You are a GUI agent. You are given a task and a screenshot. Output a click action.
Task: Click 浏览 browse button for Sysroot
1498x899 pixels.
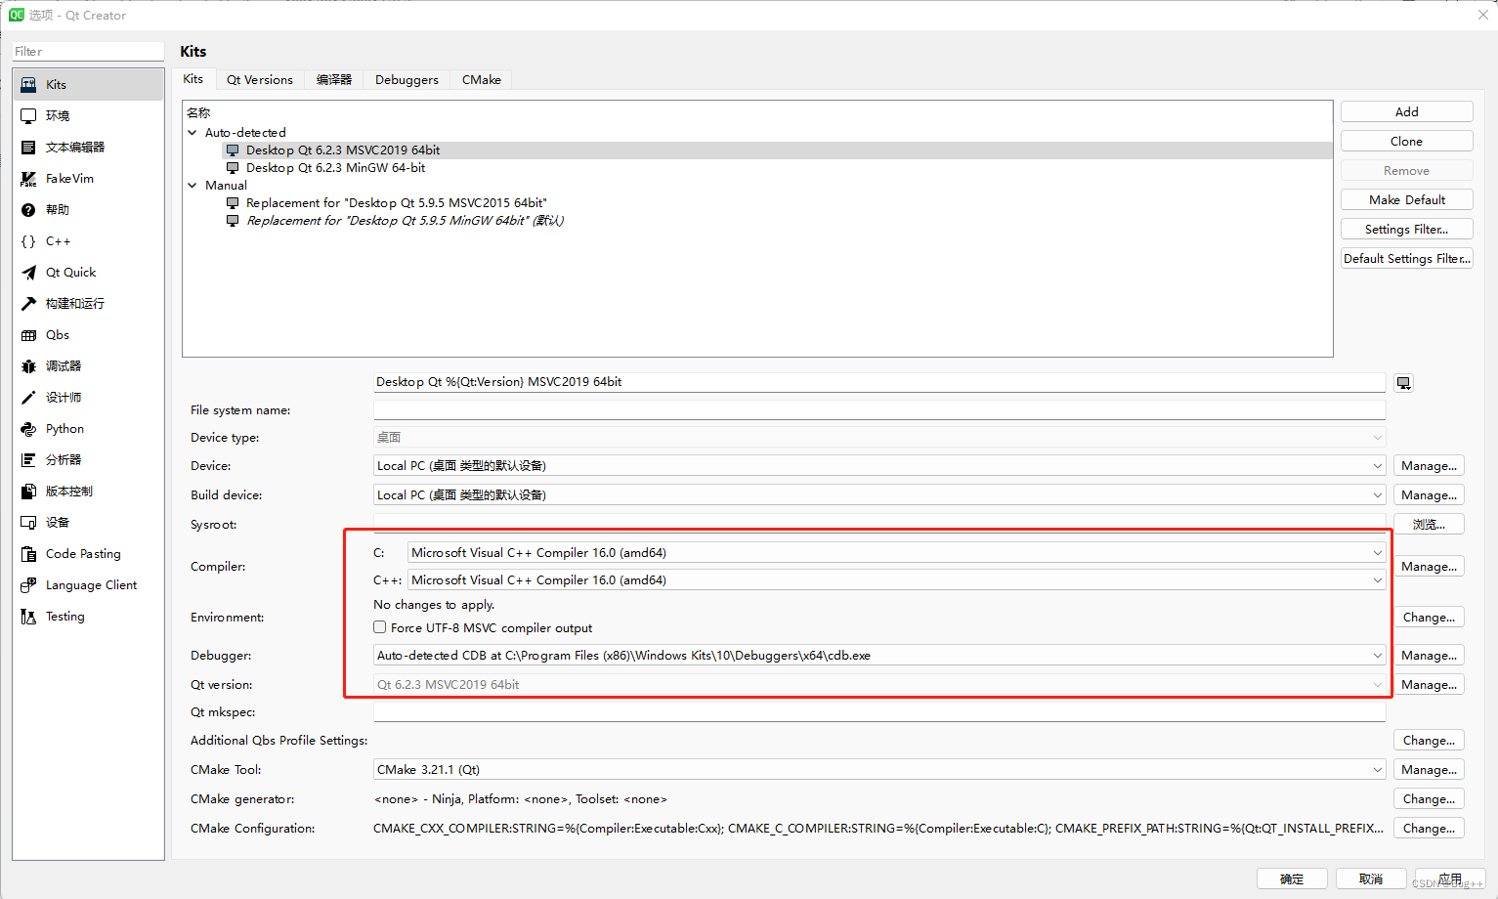[1429, 524]
